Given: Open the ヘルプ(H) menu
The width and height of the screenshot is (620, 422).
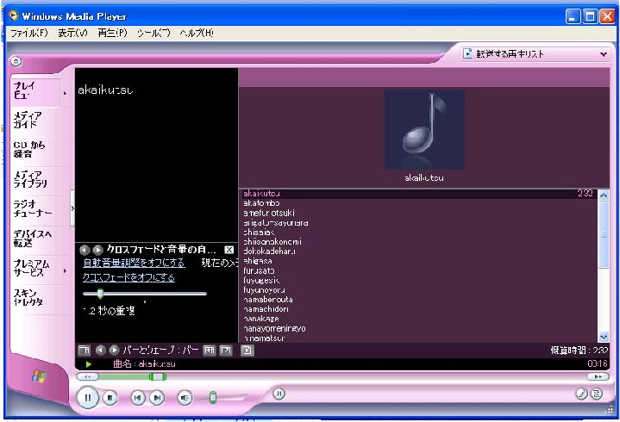Looking at the screenshot, I should pos(197,33).
